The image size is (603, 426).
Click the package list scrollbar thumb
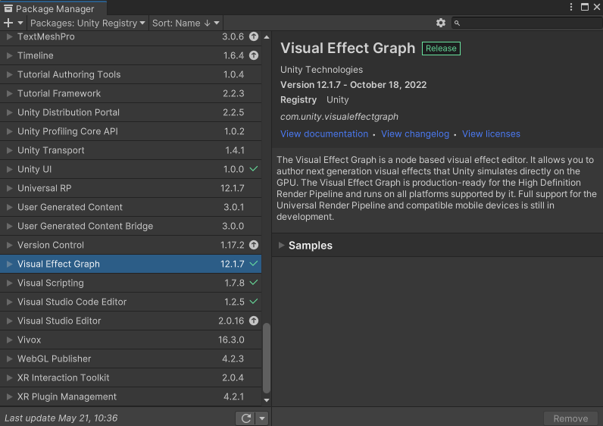point(266,359)
